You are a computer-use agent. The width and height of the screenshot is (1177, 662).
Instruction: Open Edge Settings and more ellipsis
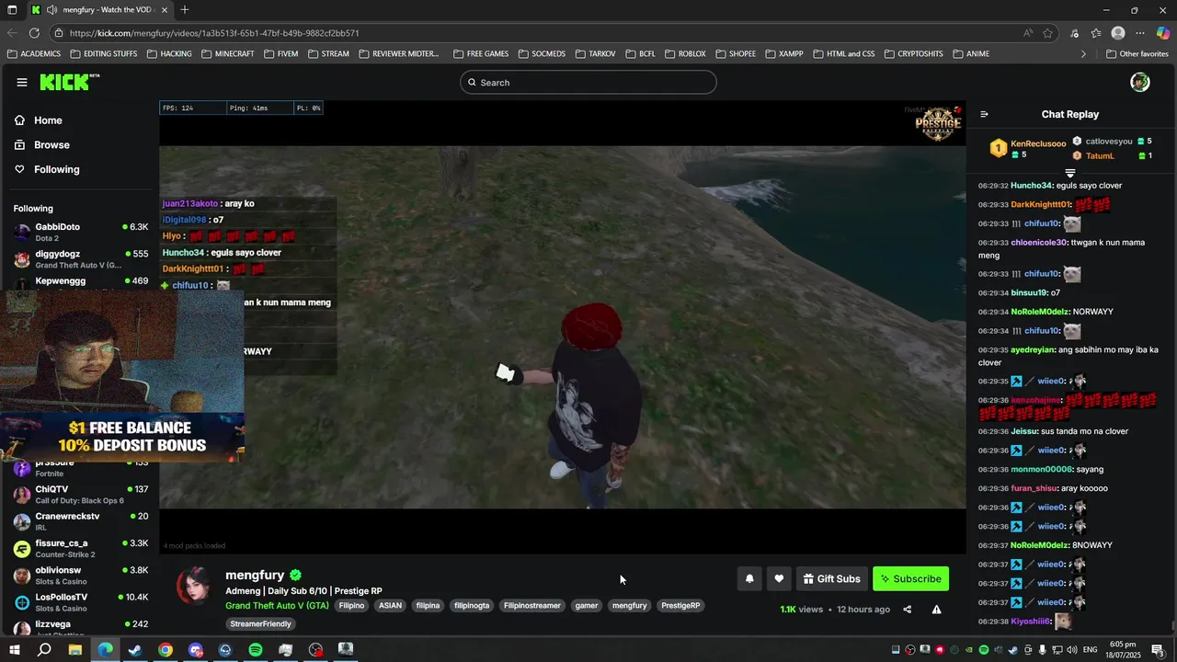click(x=1140, y=33)
